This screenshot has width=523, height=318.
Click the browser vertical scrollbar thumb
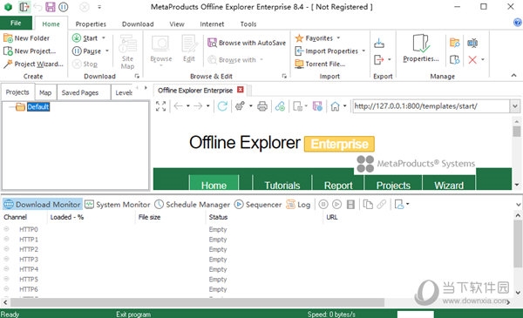click(517, 131)
